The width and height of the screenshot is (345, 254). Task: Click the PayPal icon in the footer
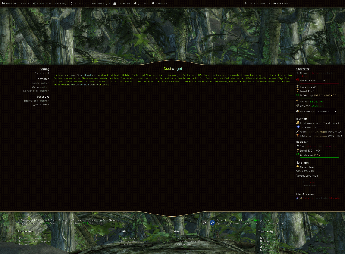point(212,222)
